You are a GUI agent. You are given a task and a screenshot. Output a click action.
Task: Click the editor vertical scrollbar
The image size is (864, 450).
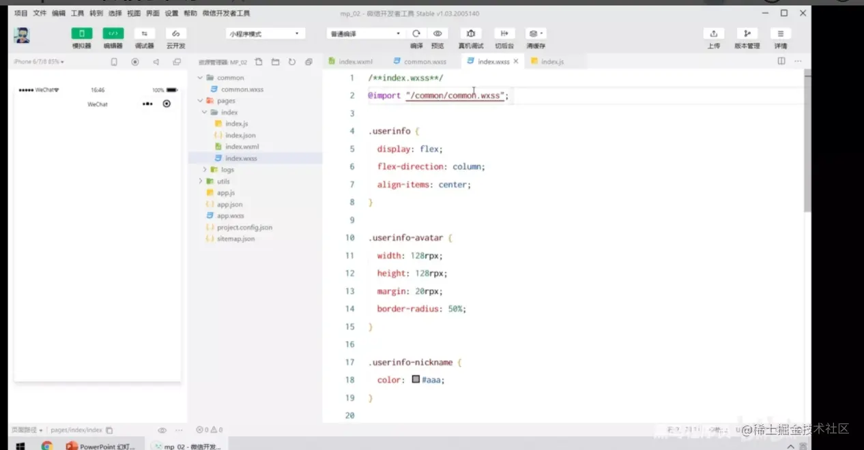pyautogui.click(x=807, y=140)
